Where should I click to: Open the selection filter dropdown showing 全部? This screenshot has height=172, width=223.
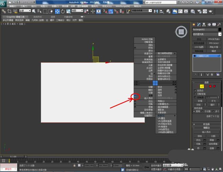tap(25, 11)
